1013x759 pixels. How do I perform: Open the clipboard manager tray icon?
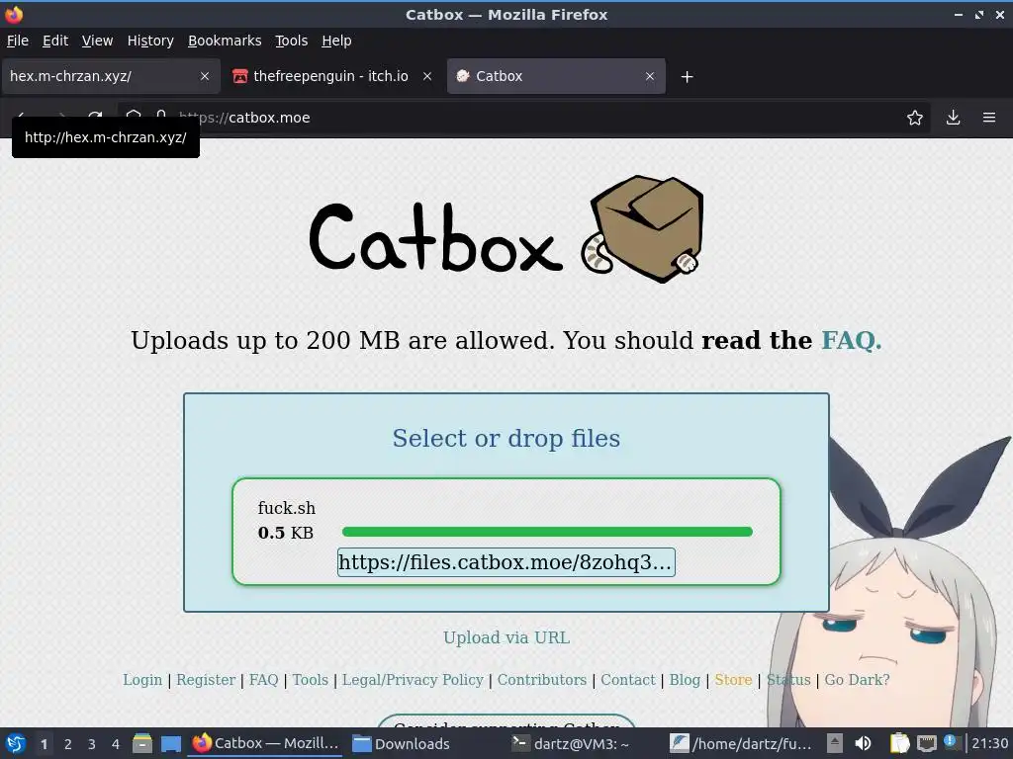tap(899, 743)
